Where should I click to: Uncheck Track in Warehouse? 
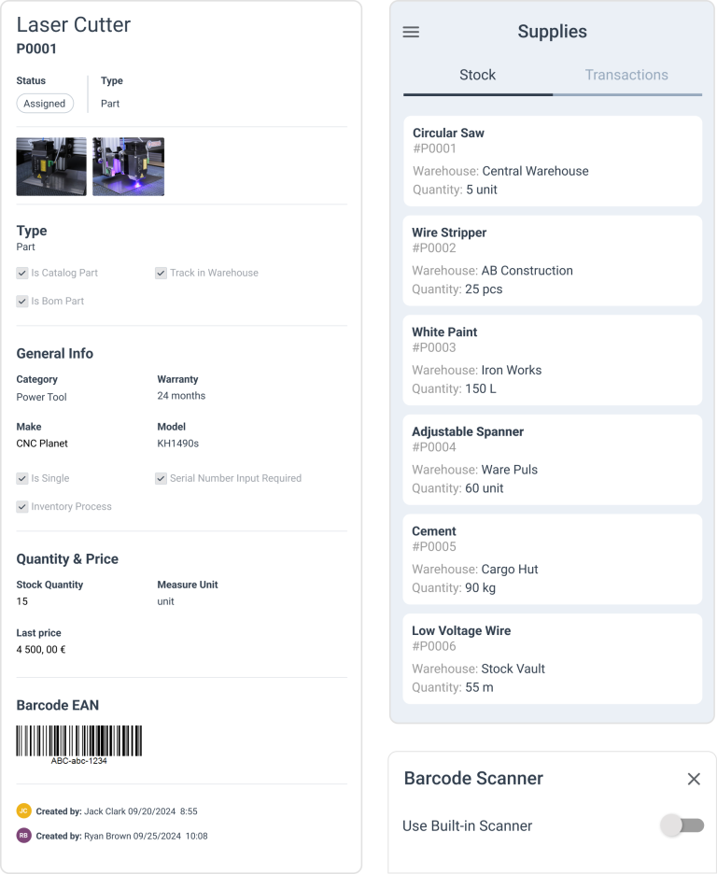(161, 273)
